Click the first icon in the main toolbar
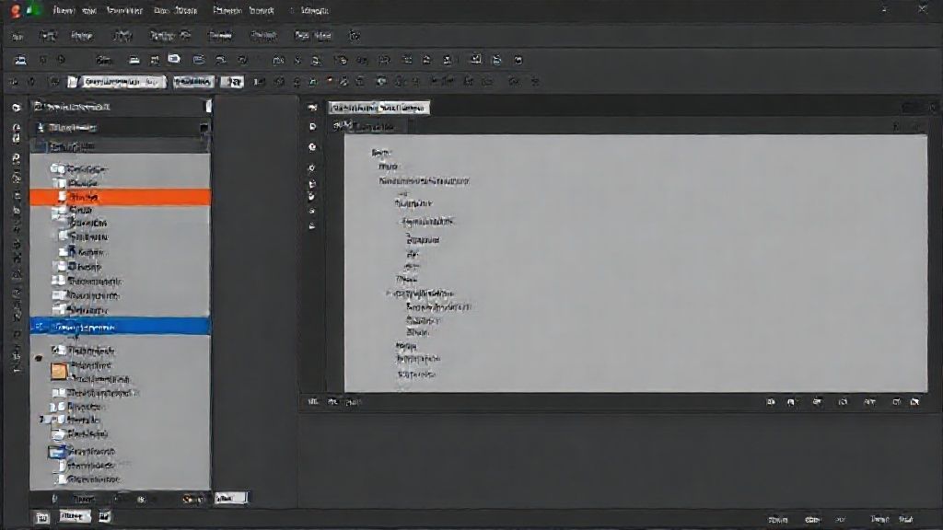The height and width of the screenshot is (530, 943). click(19, 60)
